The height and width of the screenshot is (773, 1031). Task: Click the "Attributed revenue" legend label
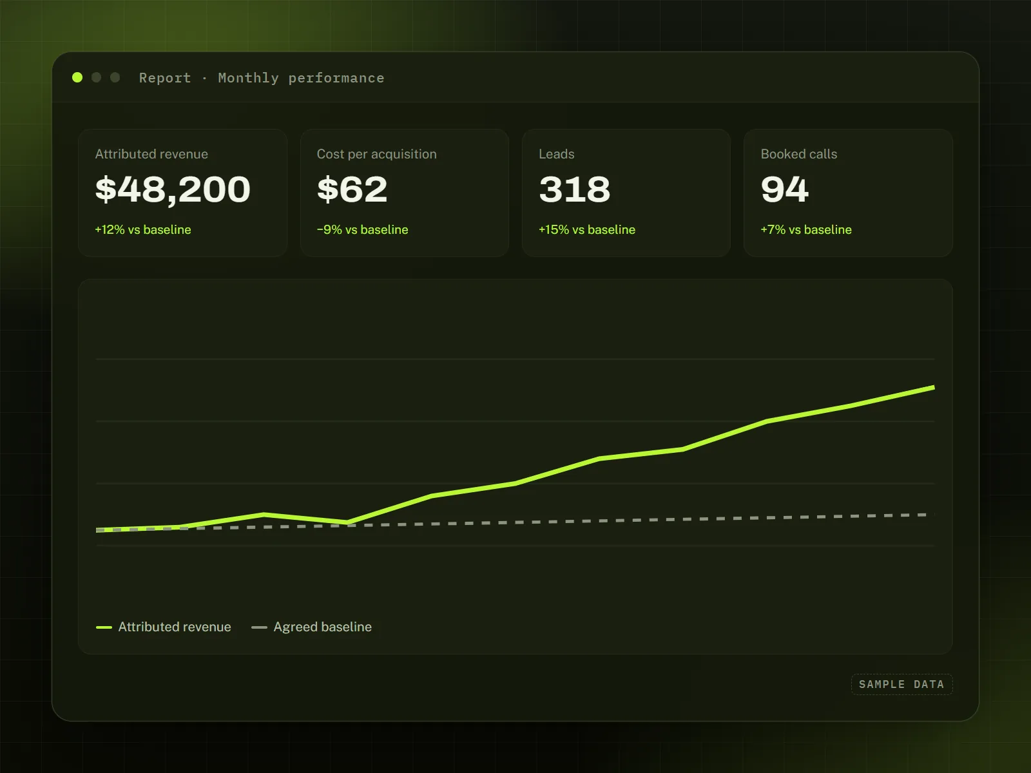coord(175,627)
